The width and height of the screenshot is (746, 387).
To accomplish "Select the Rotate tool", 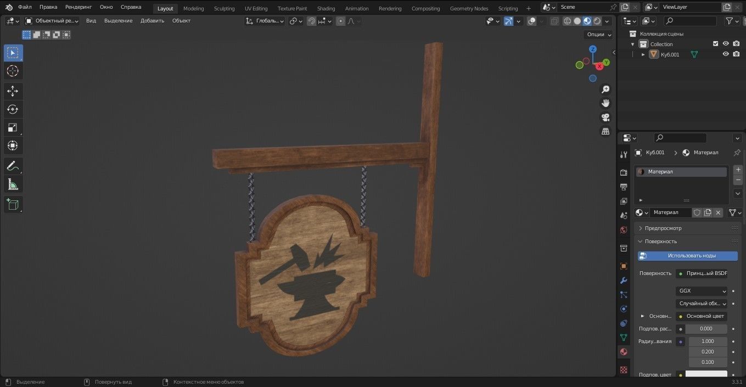I will pyautogui.click(x=13, y=109).
